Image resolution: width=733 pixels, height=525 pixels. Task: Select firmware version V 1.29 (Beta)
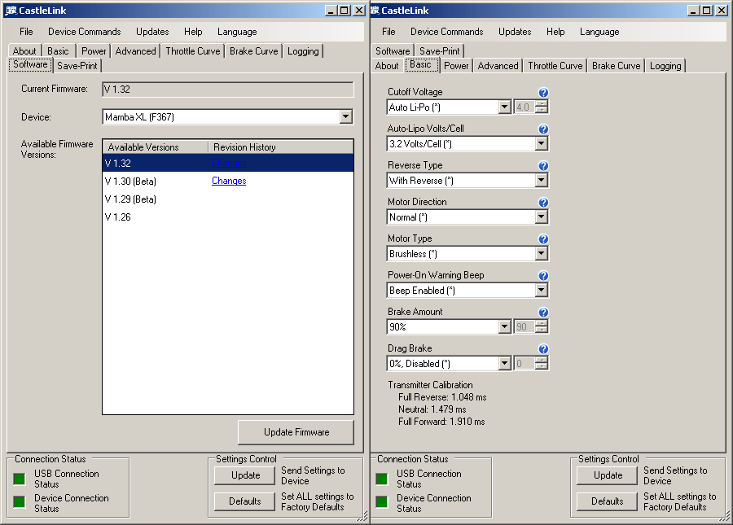(x=228, y=199)
